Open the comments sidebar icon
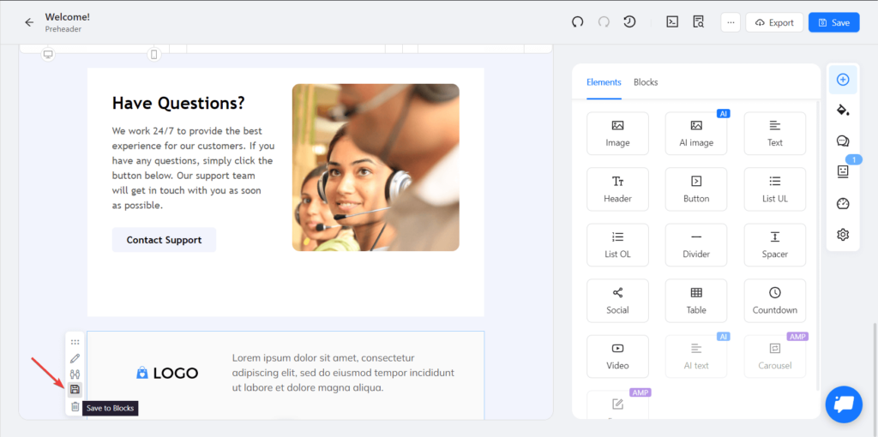 tap(843, 141)
